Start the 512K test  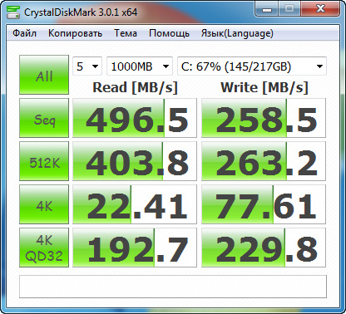pyautogui.click(x=44, y=161)
